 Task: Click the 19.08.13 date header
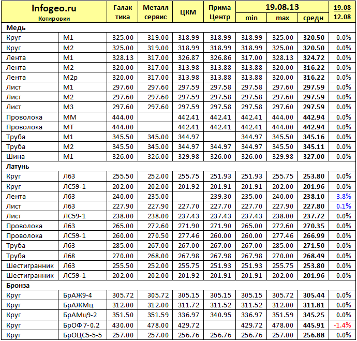coord(282,7)
